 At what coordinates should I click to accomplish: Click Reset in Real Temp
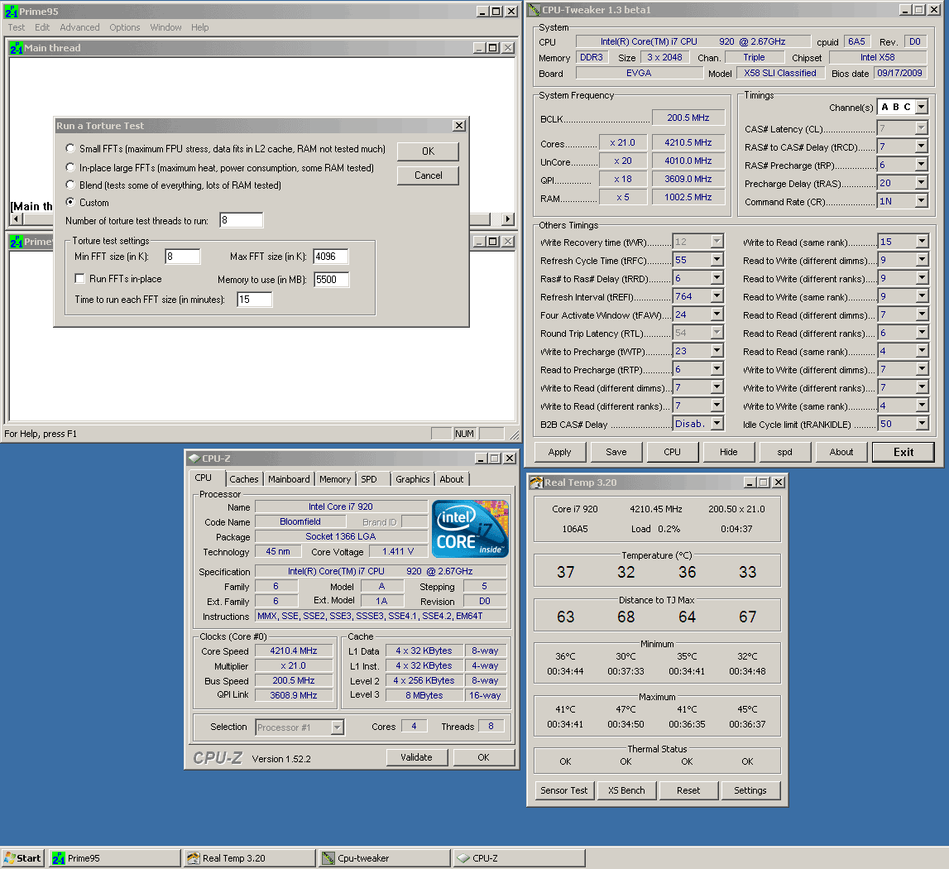coord(688,790)
